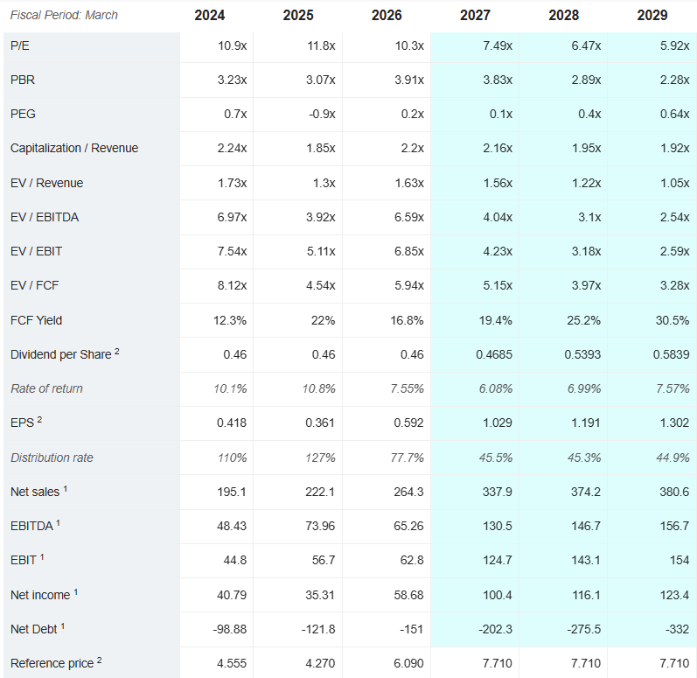Click the Net Debt value -202.3
The image size is (697, 678).
[x=495, y=630]
